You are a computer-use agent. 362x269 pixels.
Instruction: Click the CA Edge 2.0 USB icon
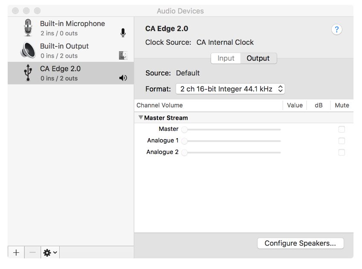click(x=28, y=72)
